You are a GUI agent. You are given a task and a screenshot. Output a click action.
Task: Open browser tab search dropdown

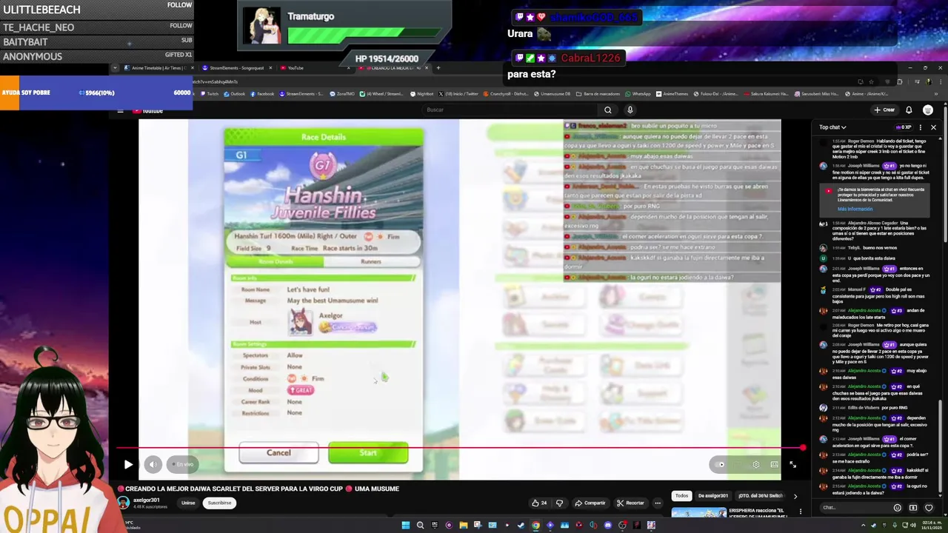(x=115, y=67)
